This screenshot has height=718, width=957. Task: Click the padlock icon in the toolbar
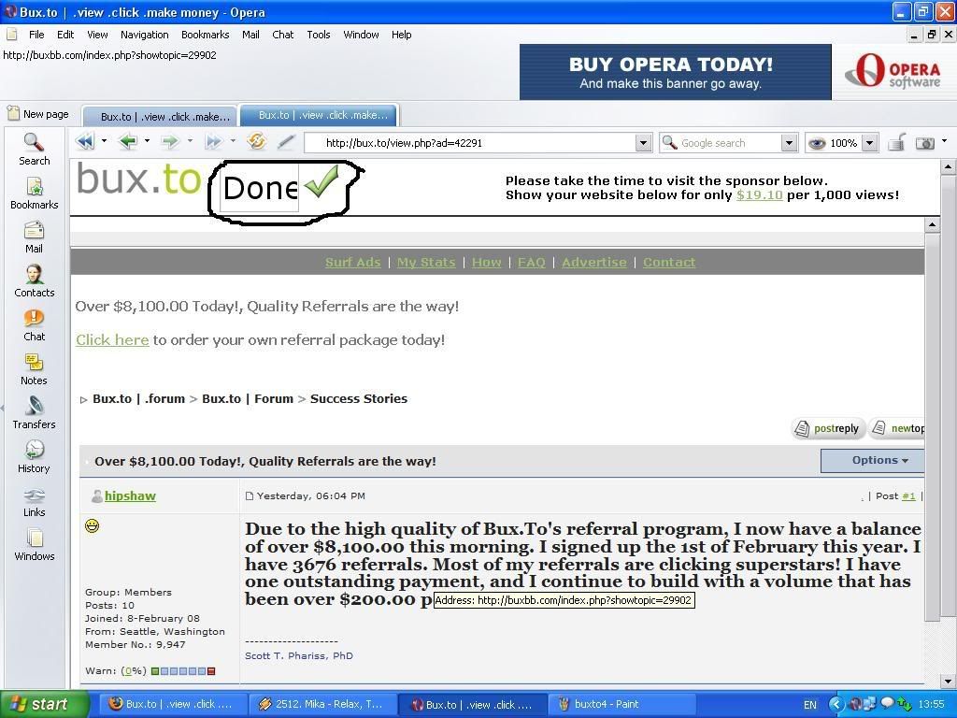point(896,142)
